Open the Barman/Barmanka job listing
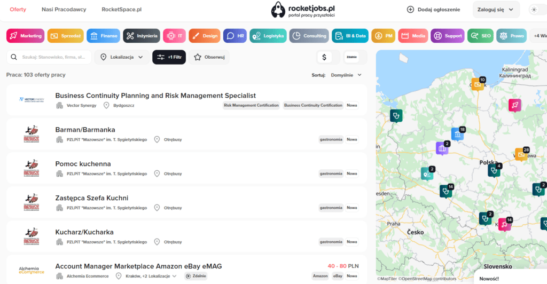547x284 pixels. tap(85, 130)
